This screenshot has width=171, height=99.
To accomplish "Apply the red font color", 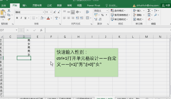I will coord(48,18).
